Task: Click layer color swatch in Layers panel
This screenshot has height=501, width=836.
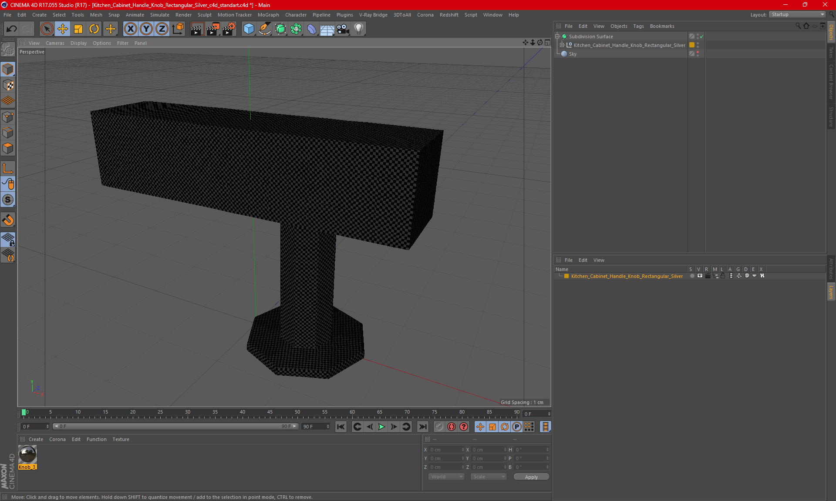Action: pos(566,276)
